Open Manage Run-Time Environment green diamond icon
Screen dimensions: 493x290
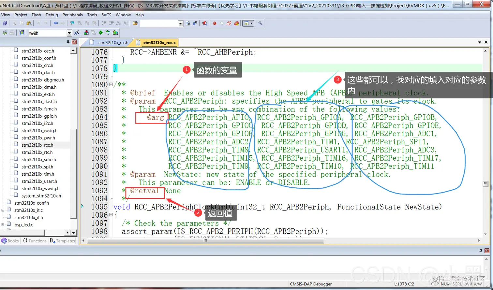[x=101, y=33]
